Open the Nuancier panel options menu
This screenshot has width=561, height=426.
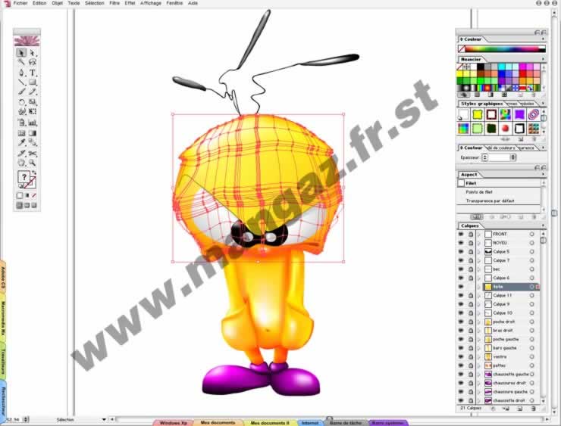(x=543, y=59)
